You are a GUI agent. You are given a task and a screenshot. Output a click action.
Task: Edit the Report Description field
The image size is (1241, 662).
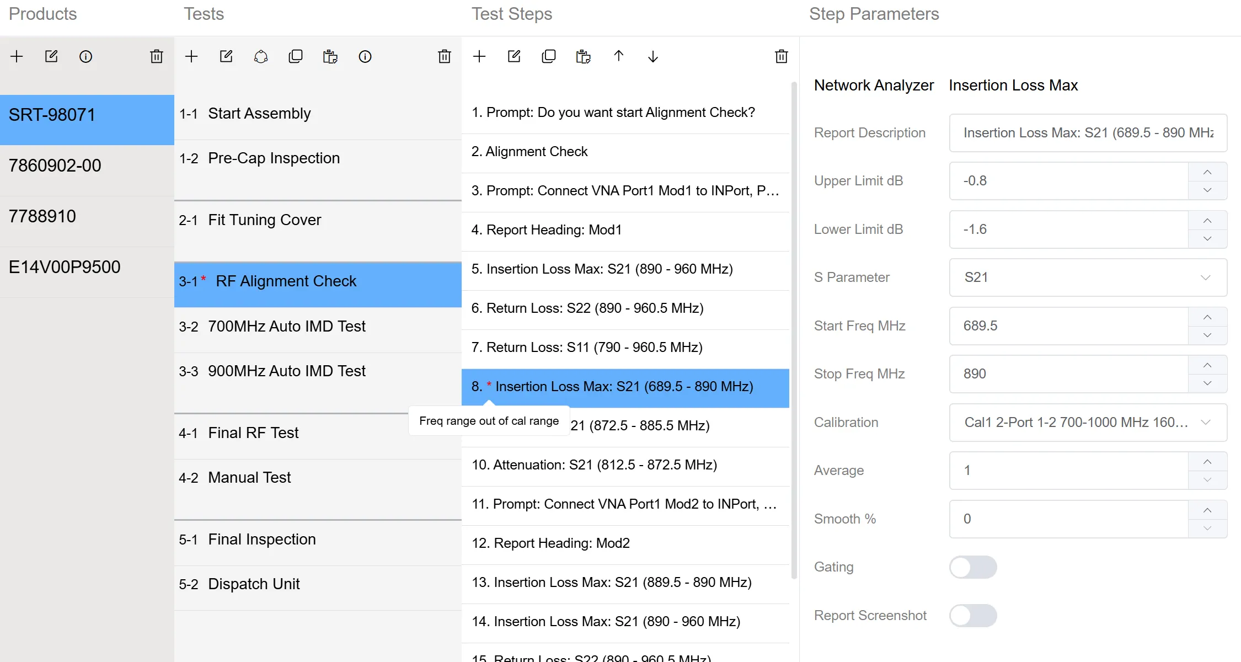click(x=1087, y=132)
